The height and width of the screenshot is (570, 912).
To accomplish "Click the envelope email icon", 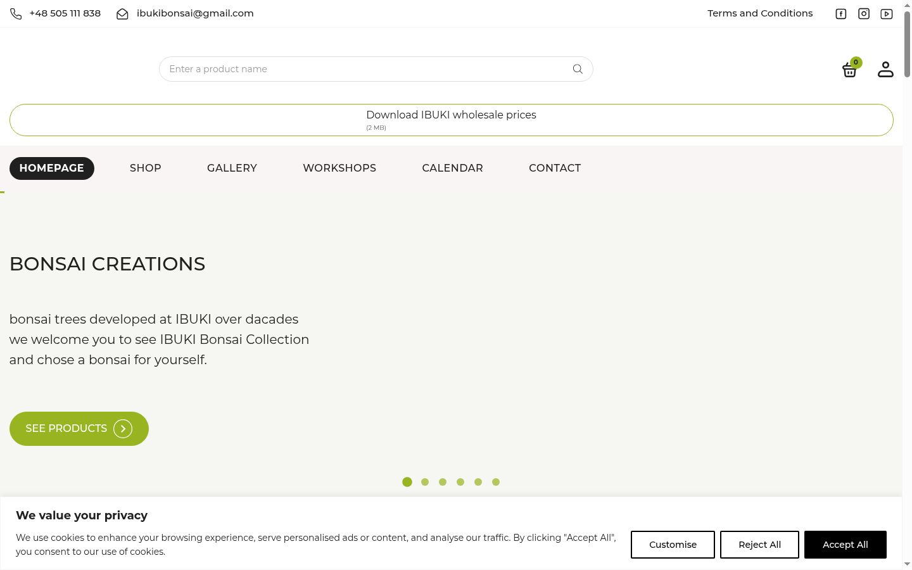I will pyautogui.click(x=122, y=14).
